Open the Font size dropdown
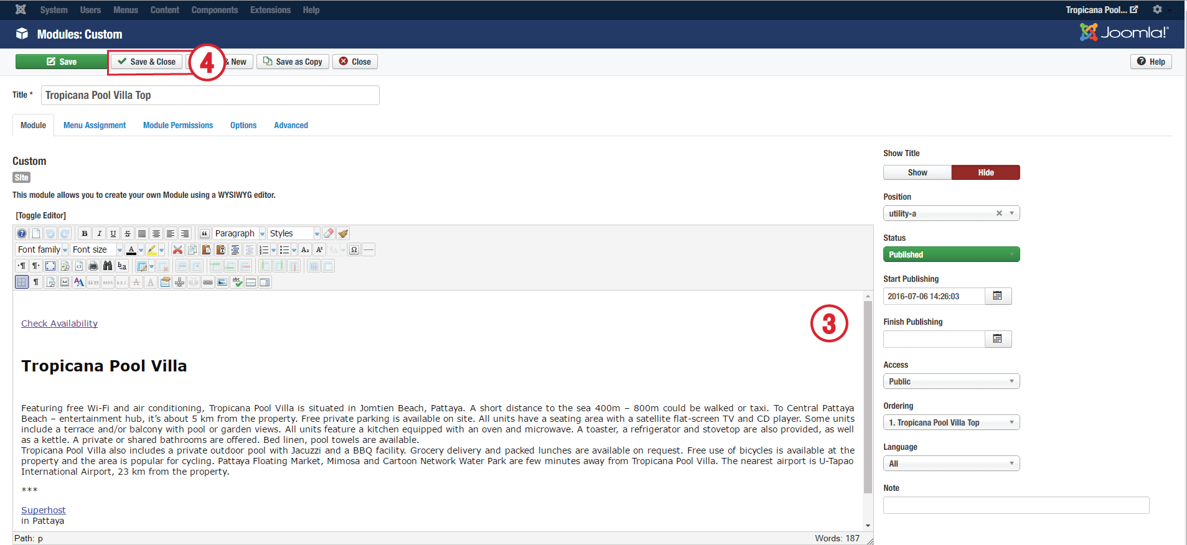 coord(97,249)
